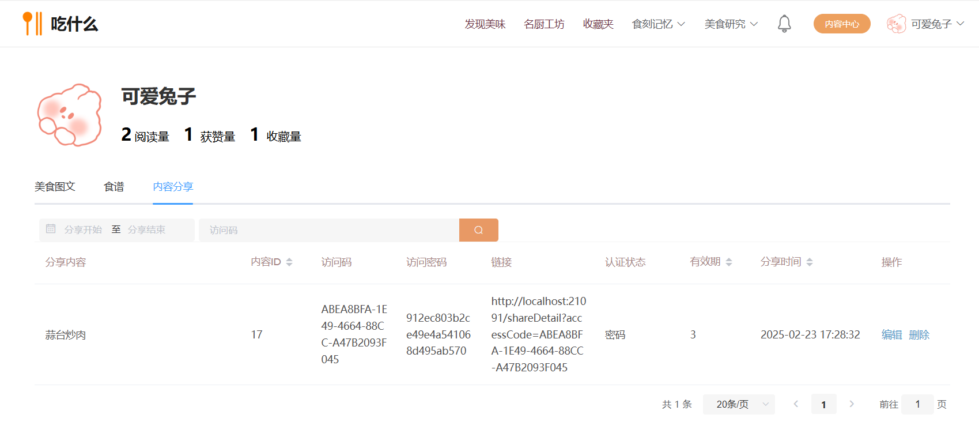979x448 pixels.
Task: Focus the 访问码 search input
Action: click(x=329, y=230)
